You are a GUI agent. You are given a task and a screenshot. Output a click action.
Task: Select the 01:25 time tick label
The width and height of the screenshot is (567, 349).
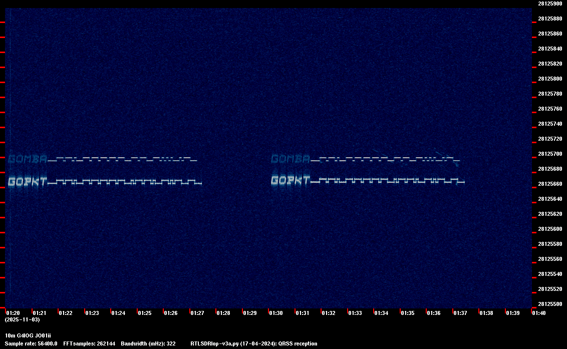point(145,313)
